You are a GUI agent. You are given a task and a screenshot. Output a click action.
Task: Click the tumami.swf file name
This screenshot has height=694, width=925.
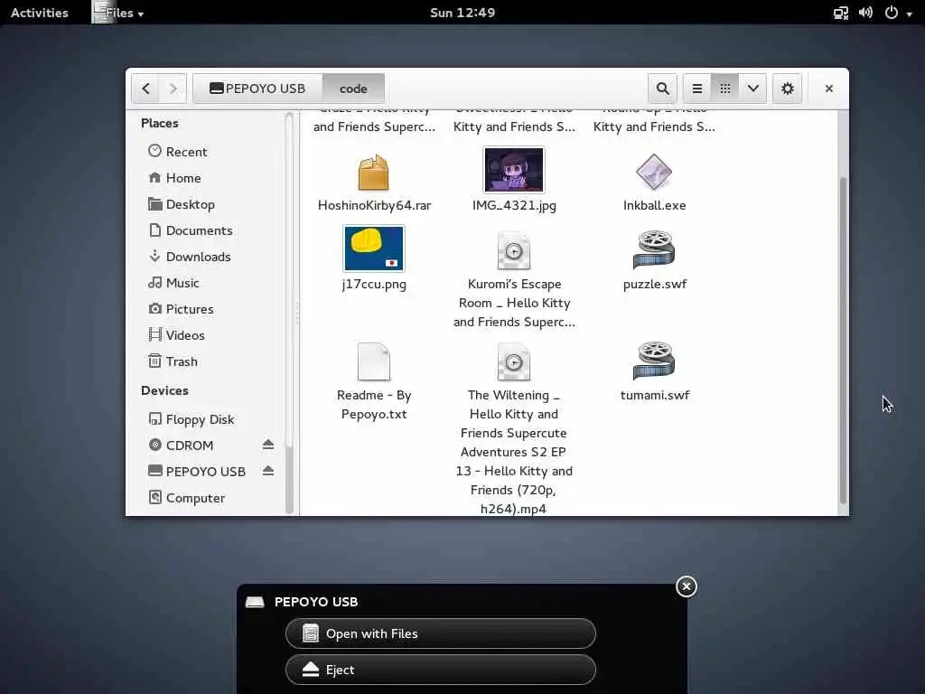point(655,395)
